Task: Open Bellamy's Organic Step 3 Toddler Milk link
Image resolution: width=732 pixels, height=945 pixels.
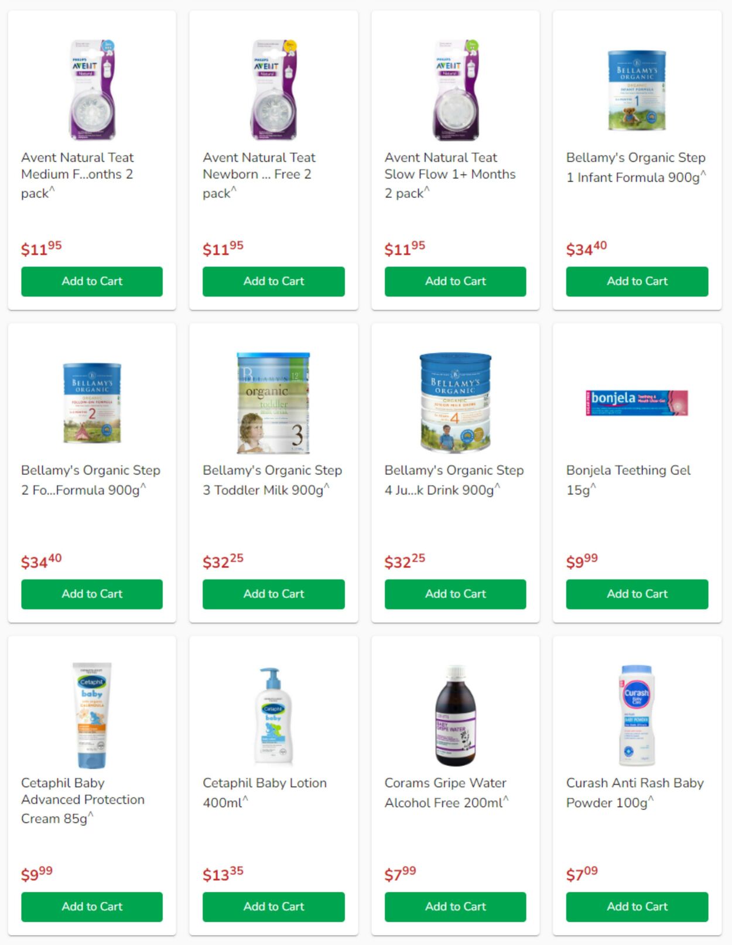Action: pos(272,480)
